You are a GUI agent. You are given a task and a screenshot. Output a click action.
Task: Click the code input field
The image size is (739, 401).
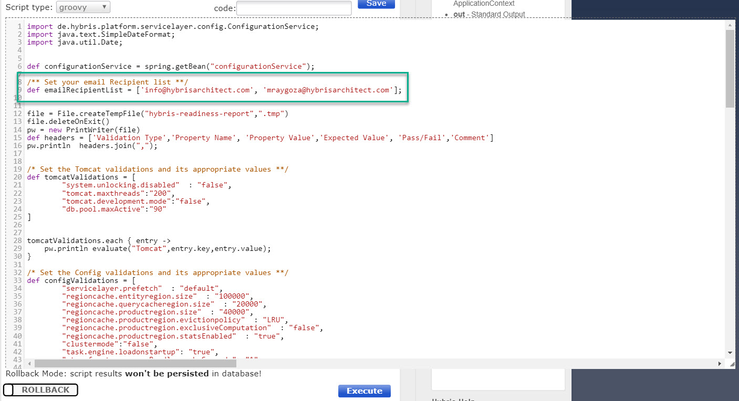pyautogui.click(x=294, y=8)
